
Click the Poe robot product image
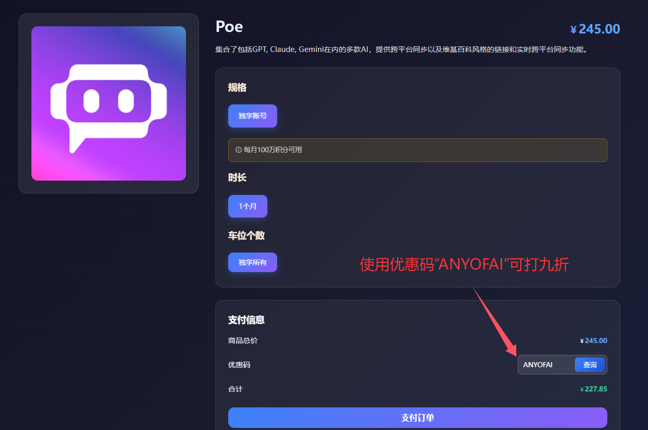pos(108,102)
